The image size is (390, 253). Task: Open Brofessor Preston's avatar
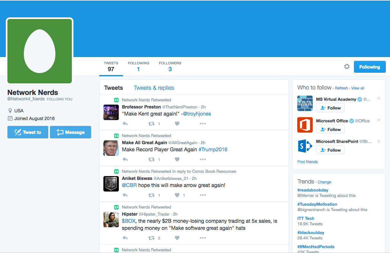(111, 112)
